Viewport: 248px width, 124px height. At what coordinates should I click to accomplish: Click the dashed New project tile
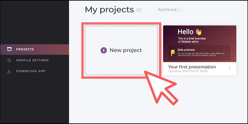[x=121, y=50]
